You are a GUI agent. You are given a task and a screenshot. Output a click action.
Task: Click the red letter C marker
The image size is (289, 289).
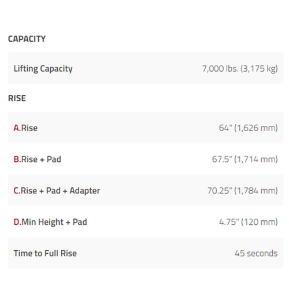(17, 191)
